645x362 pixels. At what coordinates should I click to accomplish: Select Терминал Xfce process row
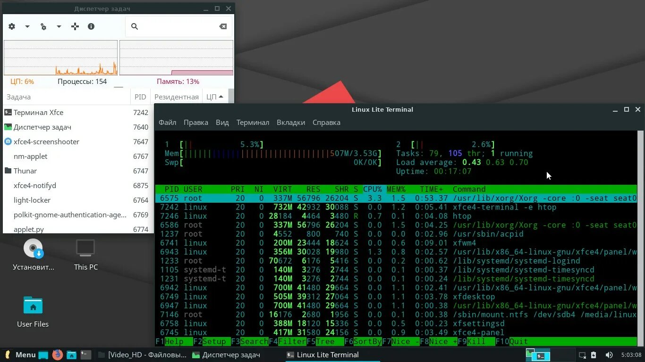(x=78, y=112)
